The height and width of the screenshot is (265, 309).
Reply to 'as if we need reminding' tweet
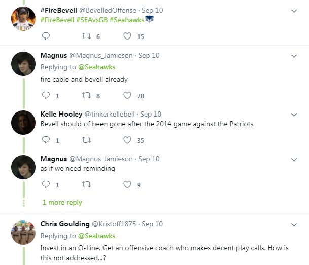click(x=46, y=185)
